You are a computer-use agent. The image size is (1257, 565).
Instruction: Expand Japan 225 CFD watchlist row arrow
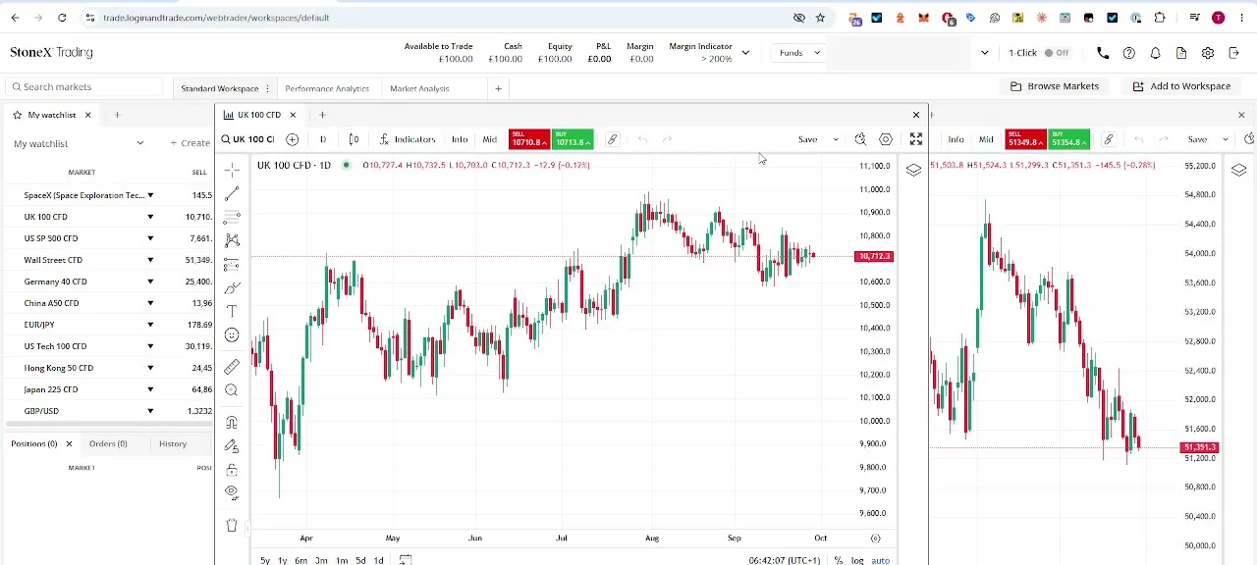coord(150,389)
